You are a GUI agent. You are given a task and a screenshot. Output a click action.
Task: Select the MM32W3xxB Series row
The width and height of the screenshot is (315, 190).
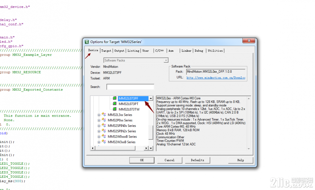(x=122, y=142)
